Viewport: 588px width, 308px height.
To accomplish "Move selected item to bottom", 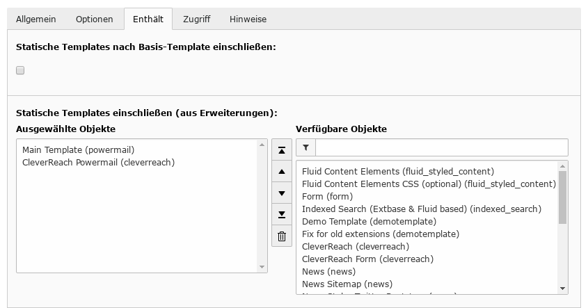I will pyautogui.click(x=282, y=215).
